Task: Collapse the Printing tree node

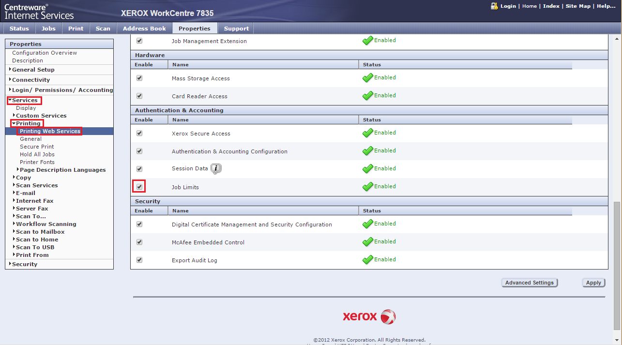Action: pos(14,123)
